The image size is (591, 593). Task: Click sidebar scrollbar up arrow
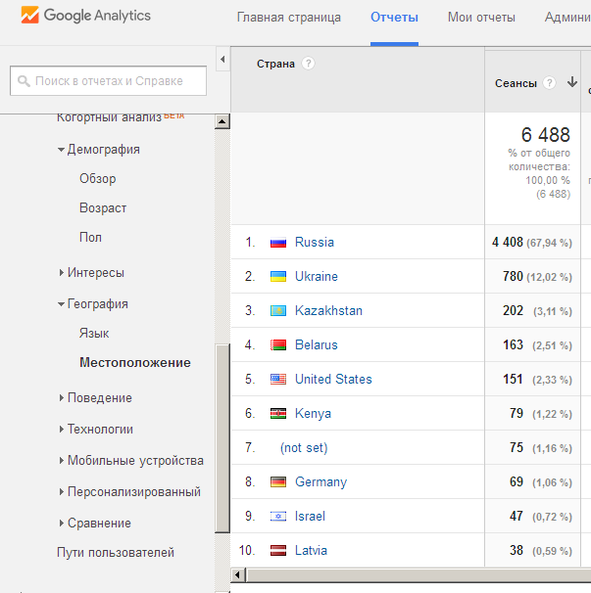pos(222,121)
